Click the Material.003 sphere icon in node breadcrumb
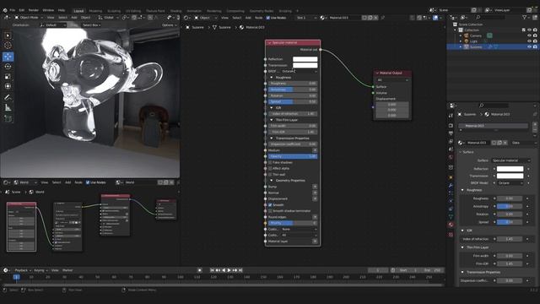 pos(241,27)
